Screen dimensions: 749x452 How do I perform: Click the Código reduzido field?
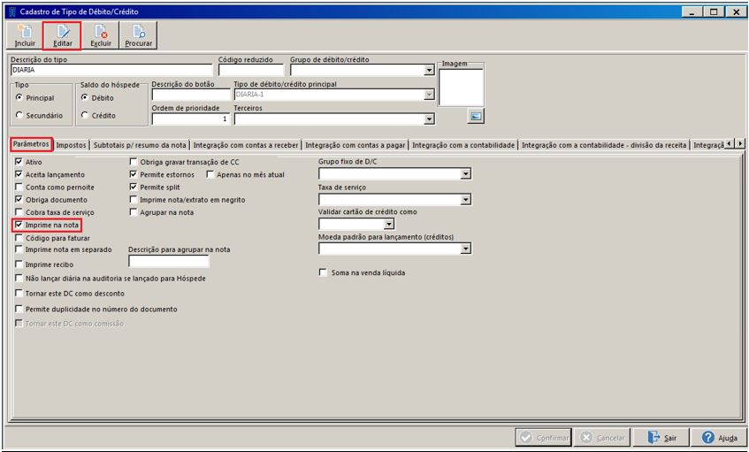251,70
